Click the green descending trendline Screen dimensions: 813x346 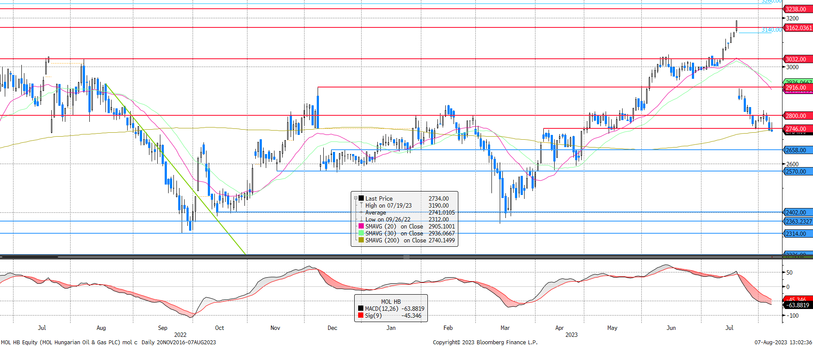tap(176, 169)
